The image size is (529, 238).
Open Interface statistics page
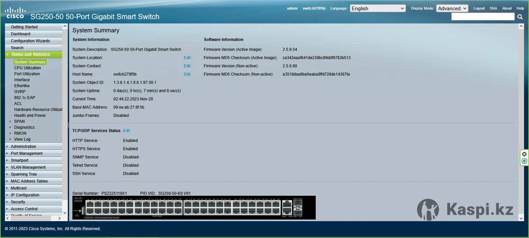[x=22, y=80]
